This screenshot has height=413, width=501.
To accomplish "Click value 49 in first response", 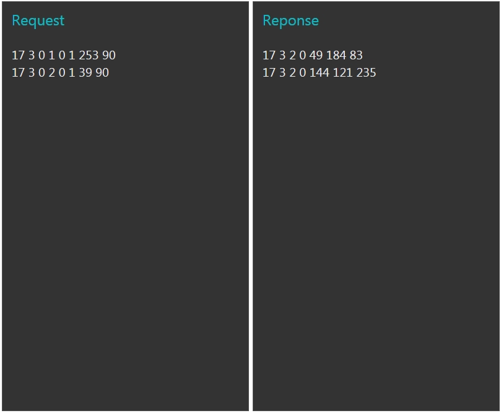I will tap(316, 56).
